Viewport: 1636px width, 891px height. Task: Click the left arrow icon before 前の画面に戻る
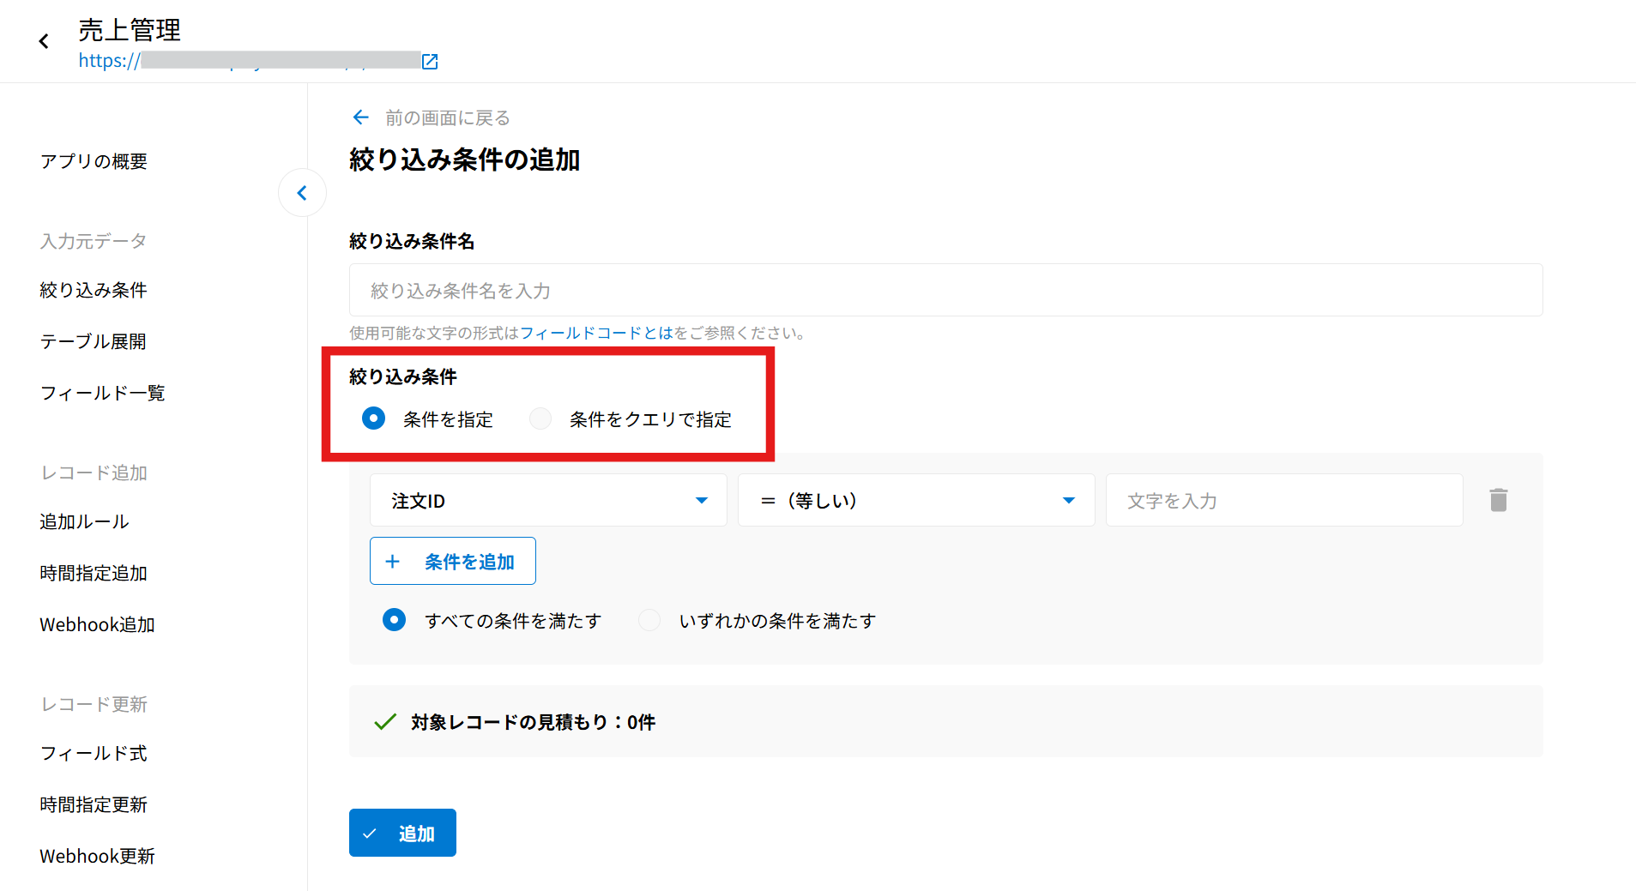361,117
